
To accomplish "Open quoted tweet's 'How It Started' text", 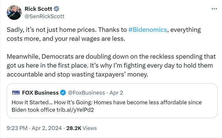I will point(32,102).
